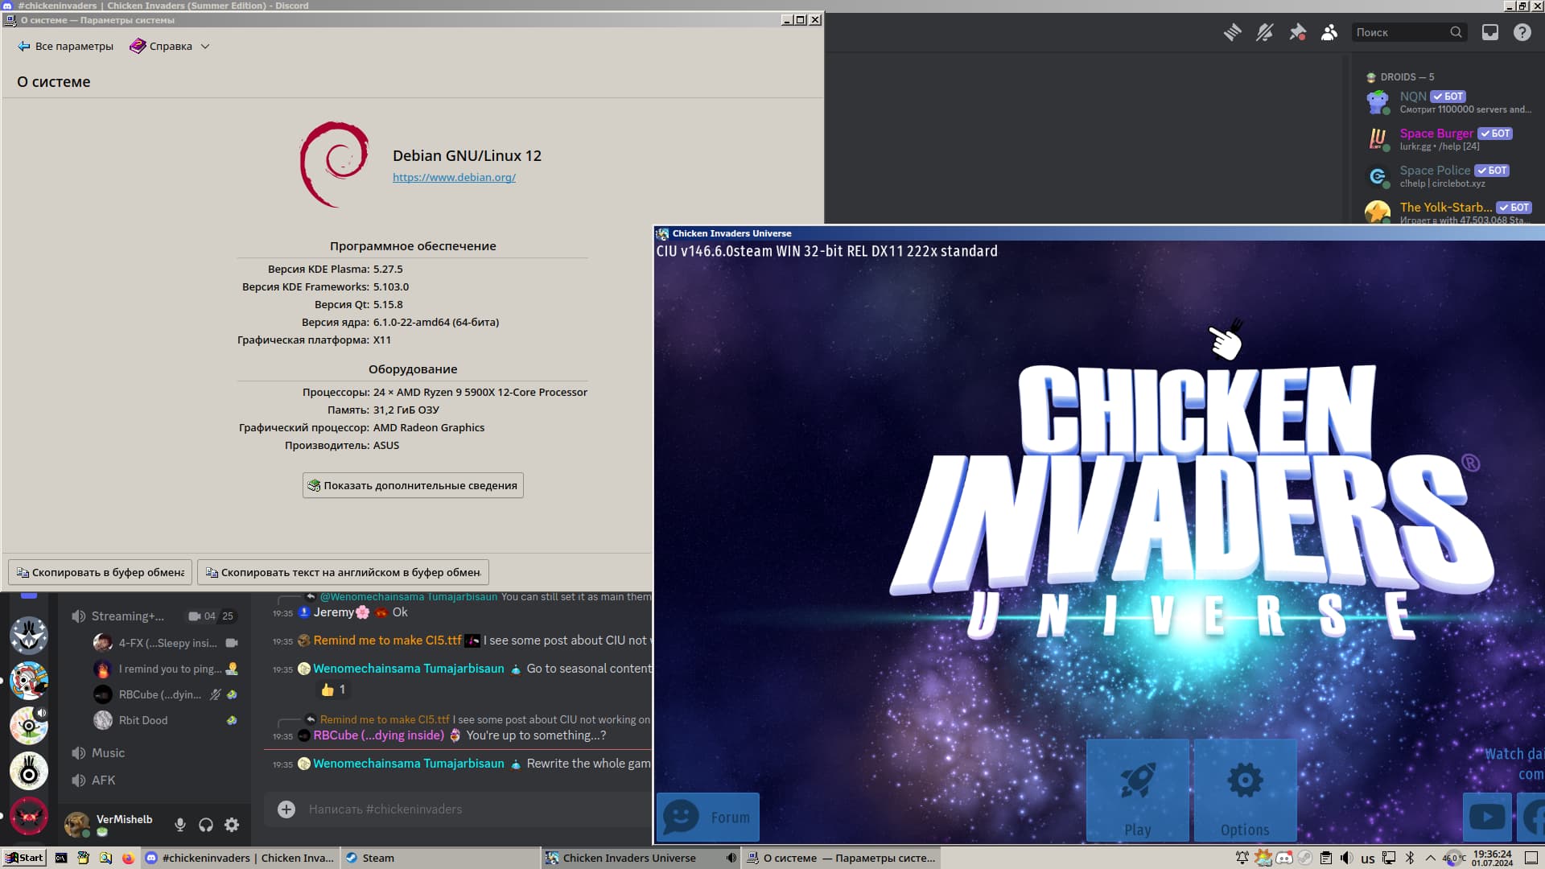Collapse the DROIDS — 5 member category
The width and height of the screenshot is (1545, 869).
(1400, 76)
